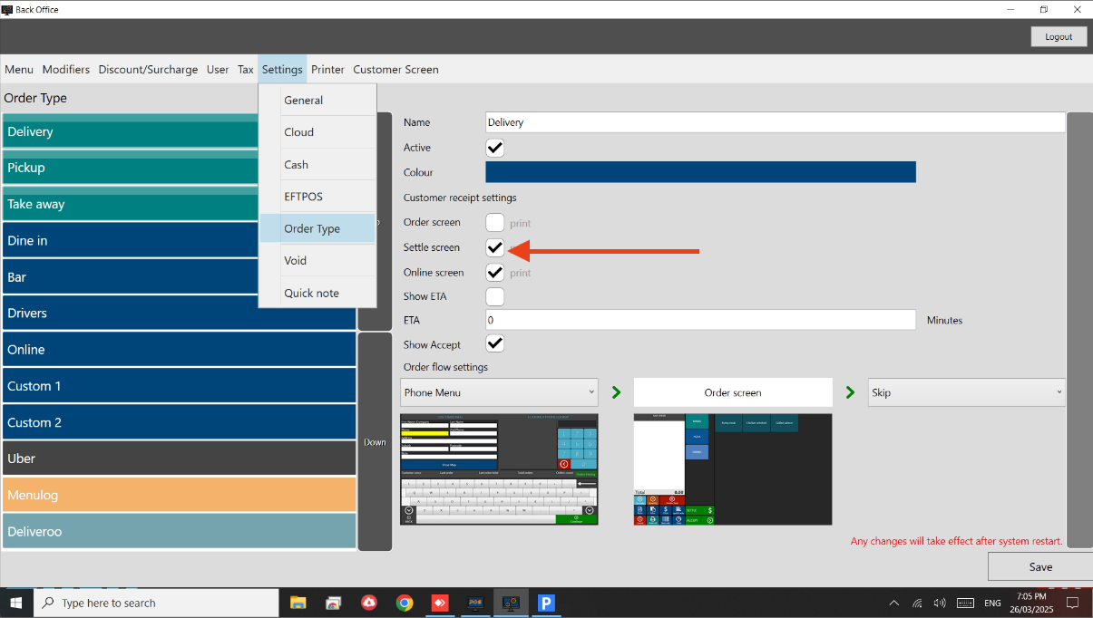Open File Explorer from the taskbar
This screenshot has height=618, width=1093.
coord(298,603)
